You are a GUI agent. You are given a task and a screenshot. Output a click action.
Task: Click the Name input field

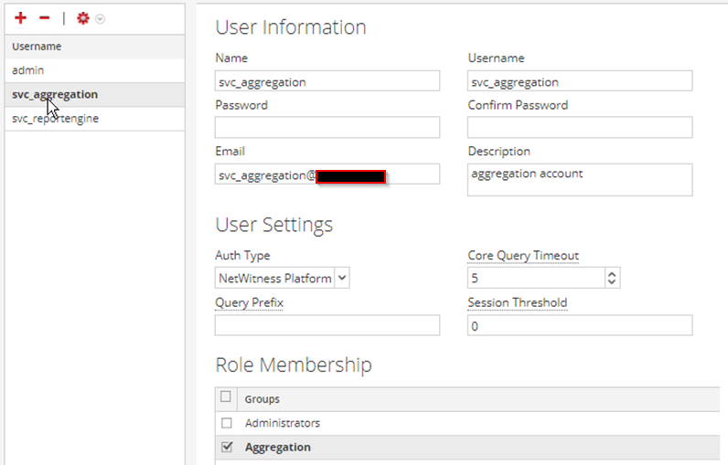pos(327,81)
